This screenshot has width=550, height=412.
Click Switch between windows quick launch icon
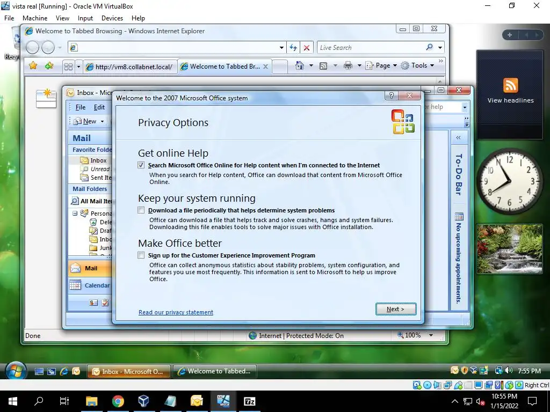pyautogui.click(x=52, y=371)
